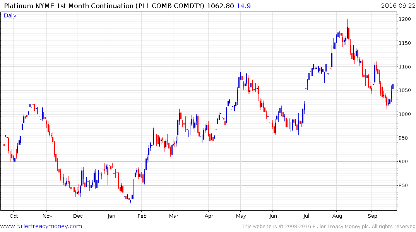Image resolution: width=416 pixels, height=232 pixels.
Task: Select the chart title 'Platinum NYME 1st Month Continuation'
Action: point(69,6)
